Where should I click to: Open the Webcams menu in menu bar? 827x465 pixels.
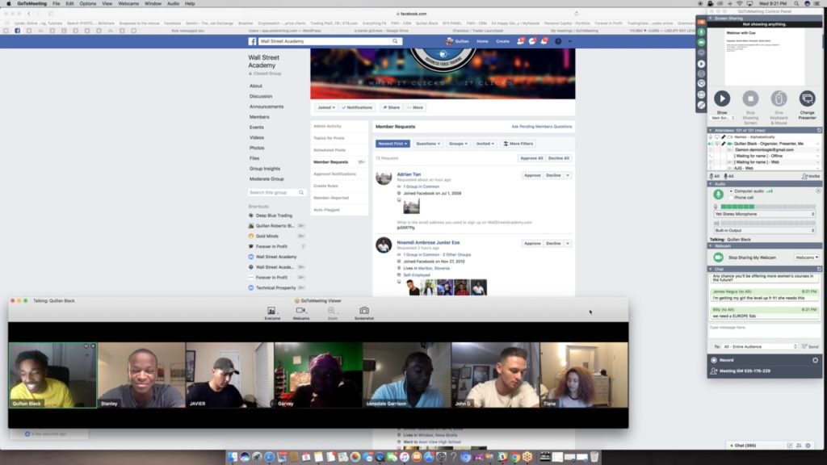pyautogui.click(x=128, y=4)
